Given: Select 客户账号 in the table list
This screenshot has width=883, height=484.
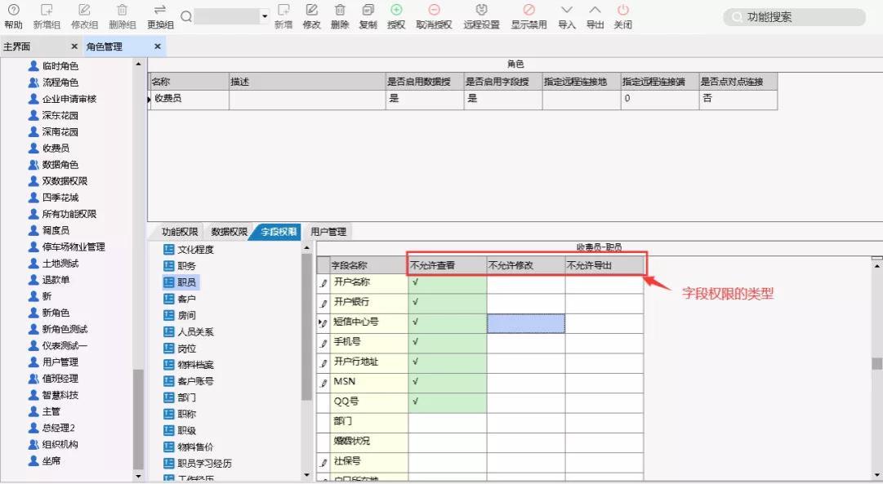Looking at the screenshot, I should 195,381.
